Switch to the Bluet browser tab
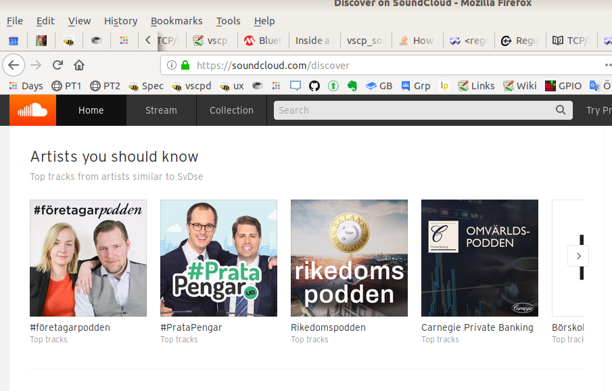 (263, 41)
